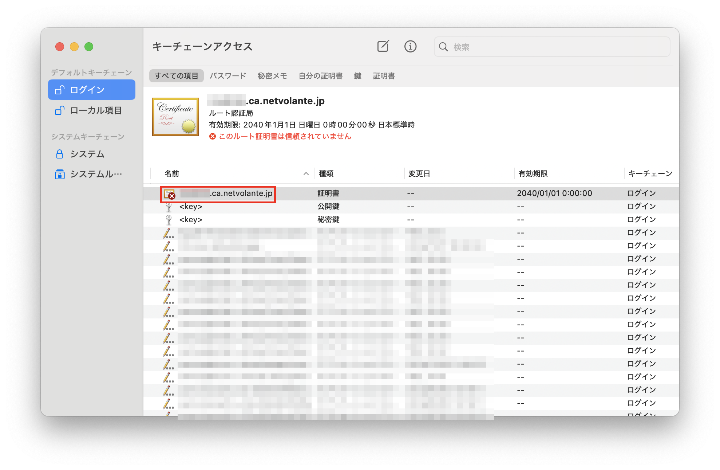Select ログイン in the sidebar

87,89
